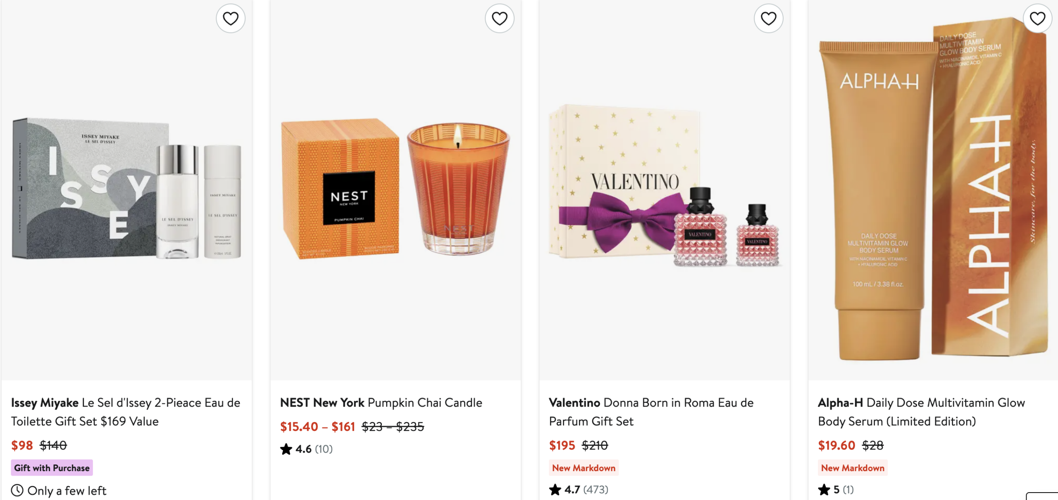The height and width of the screenshot is (500, 1058).
Task: Open NEST Pumpkin Chai Candle image
Action: coord(396,190)
